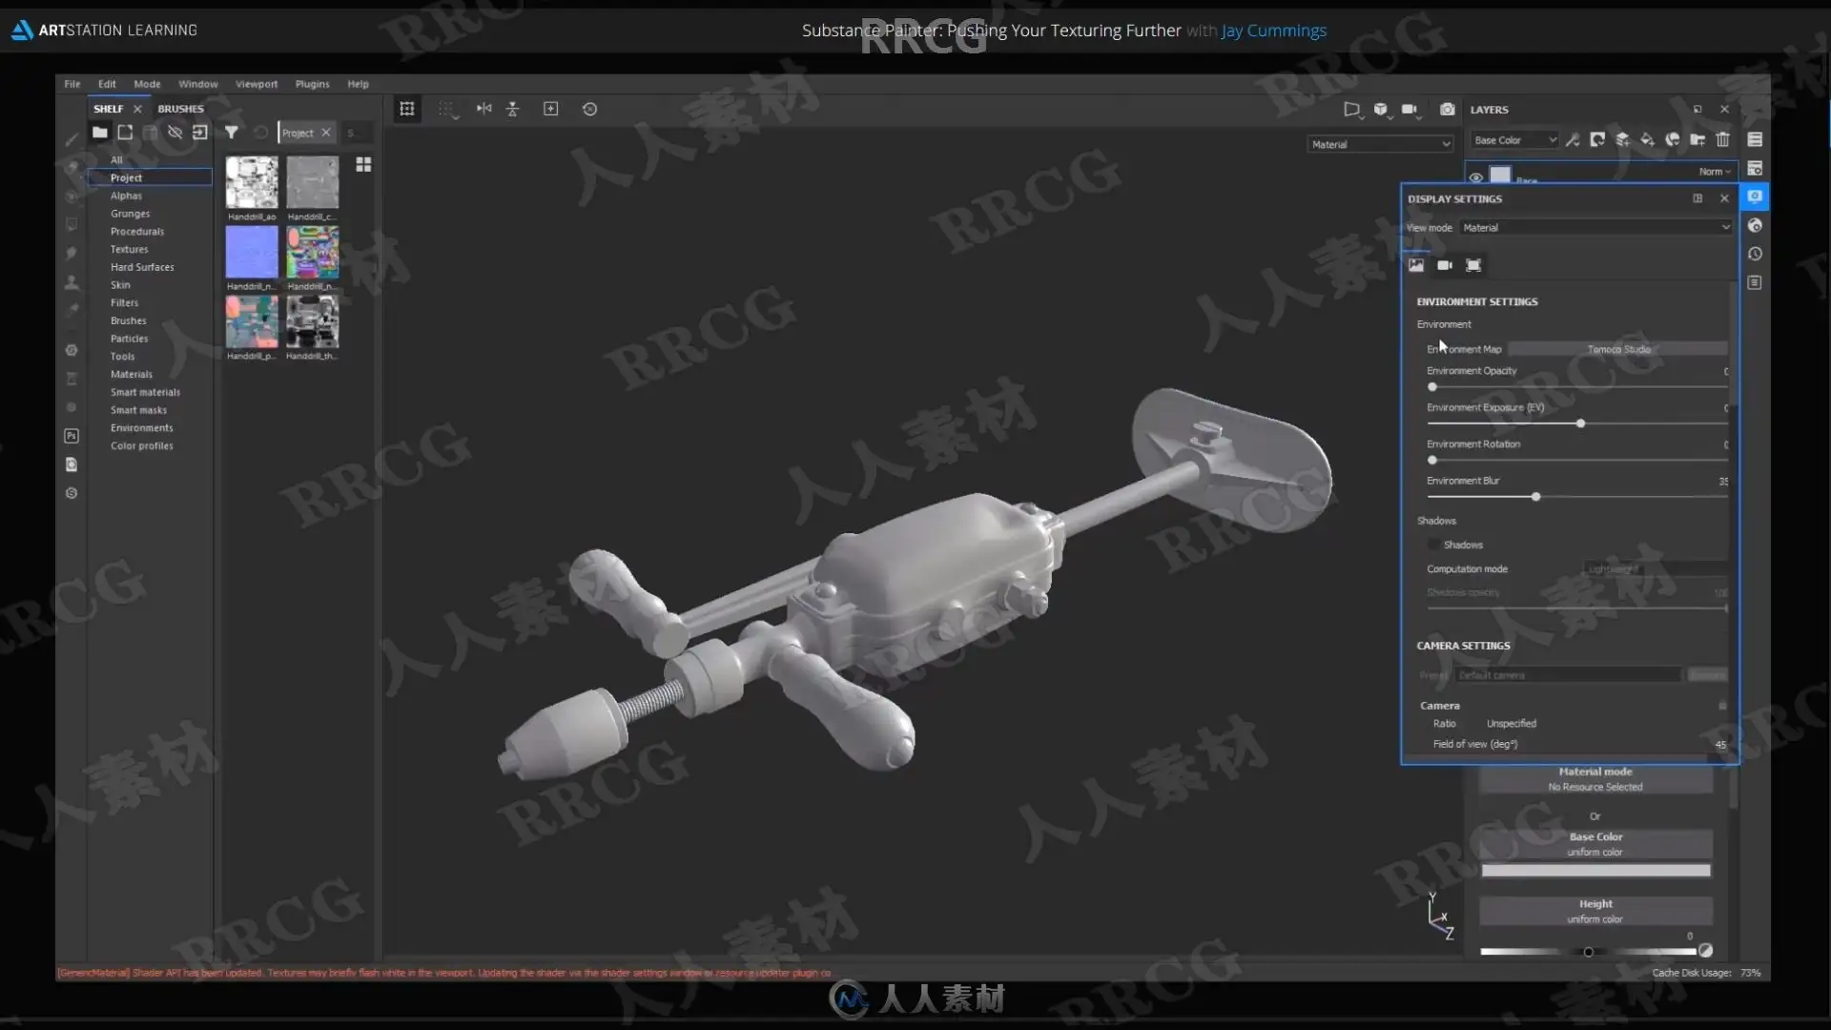Click the shelf search input field

(357, 133)
